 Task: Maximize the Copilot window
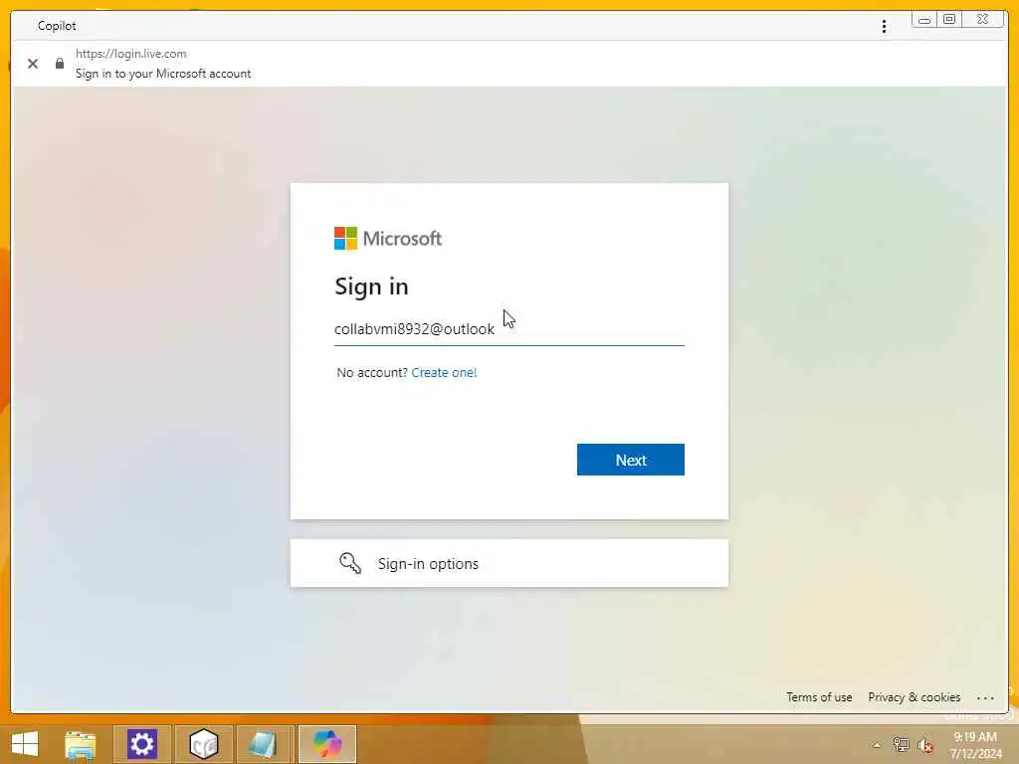click(949, 20)
